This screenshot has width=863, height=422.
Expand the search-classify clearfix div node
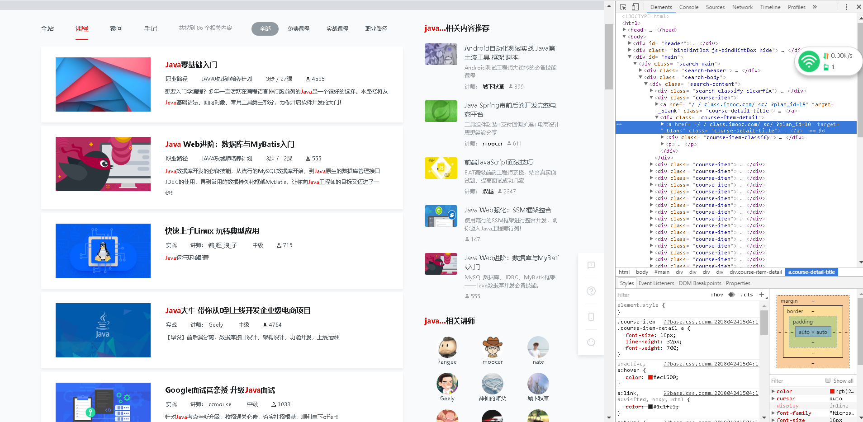coord(652,91)
